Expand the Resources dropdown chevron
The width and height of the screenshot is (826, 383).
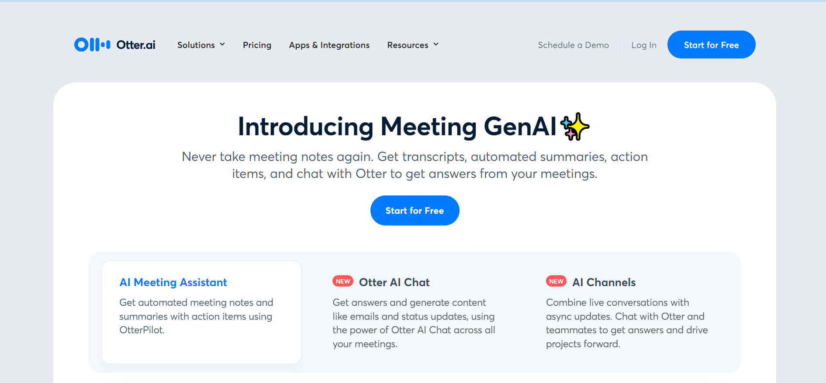click(436, 44)
